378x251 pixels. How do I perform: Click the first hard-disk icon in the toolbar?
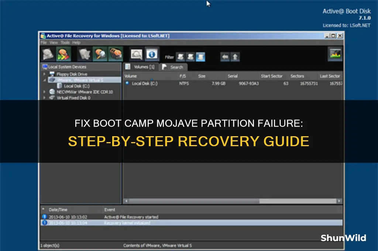pyautogui.click(x=48, y=54)
